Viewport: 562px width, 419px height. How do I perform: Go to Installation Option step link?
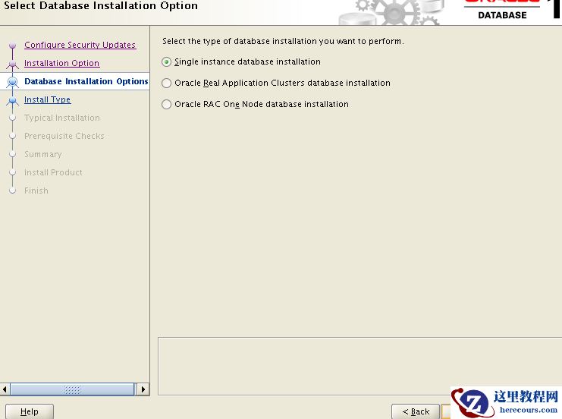(x=61, y=63)
